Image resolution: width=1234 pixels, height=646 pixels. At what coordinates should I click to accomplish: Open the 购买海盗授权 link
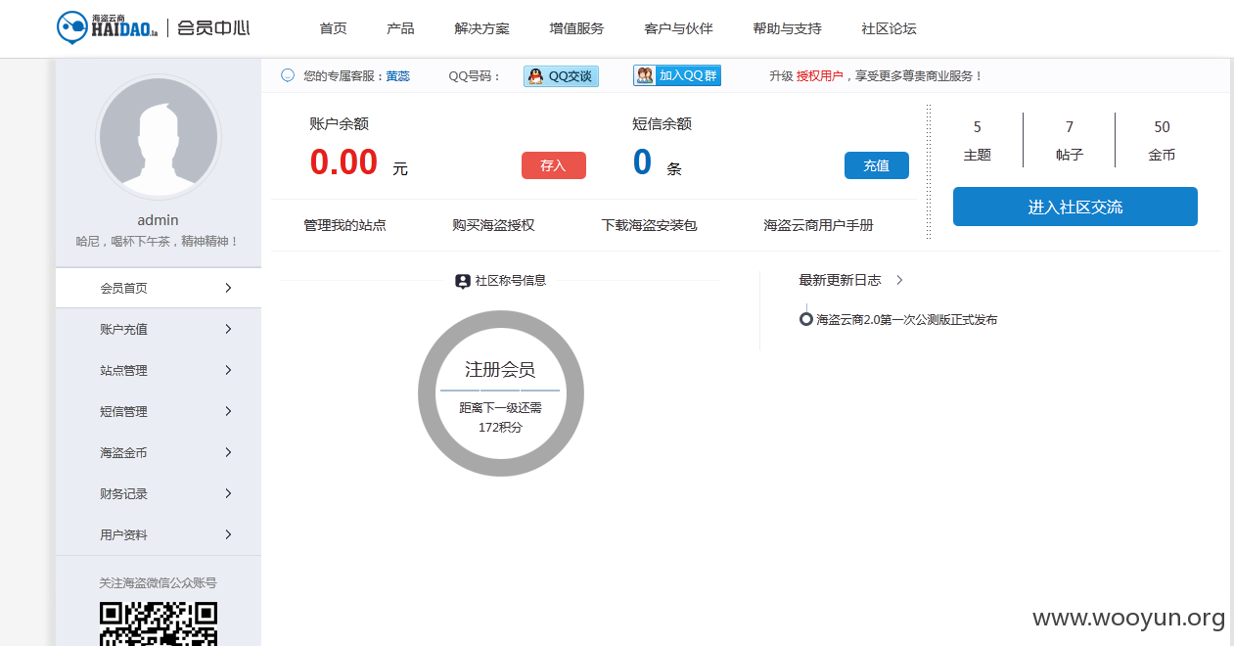pos(494,225)
